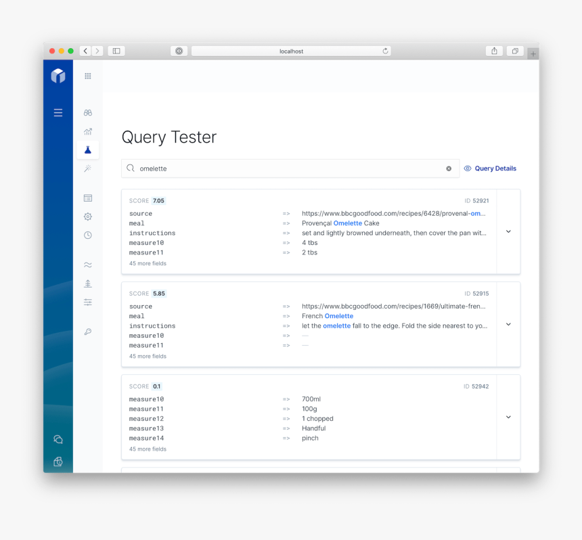The height and width of the screenshot is (540, 582).
Task: Click the '1 chopped' measure12 value
Action: point(317,419)
